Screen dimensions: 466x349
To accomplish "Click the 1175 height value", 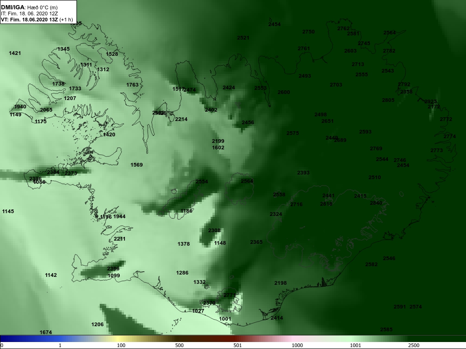I will tap(41, 121).
